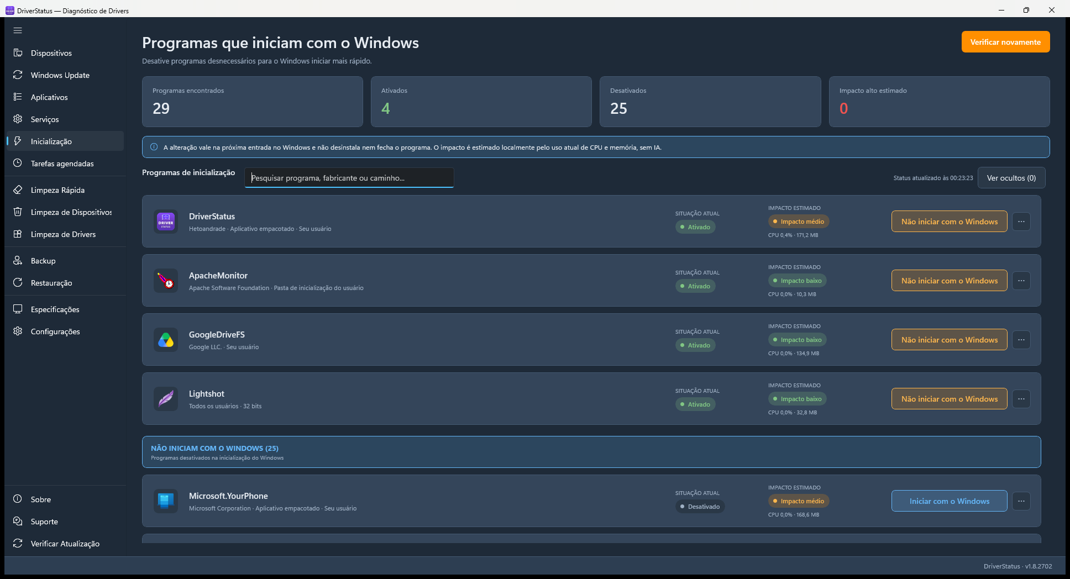The width and height of the screenshot is (1070, 579).
Task: Click the Ver ocultos (0) button
Action: [x=1011, y=178]
